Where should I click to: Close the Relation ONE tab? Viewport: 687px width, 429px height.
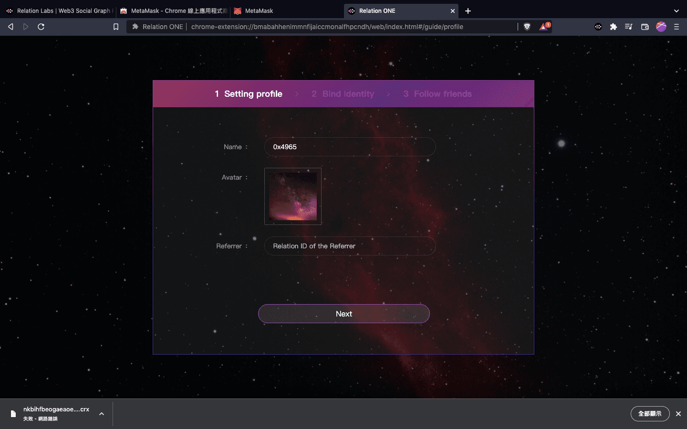(x=453, y=10)
